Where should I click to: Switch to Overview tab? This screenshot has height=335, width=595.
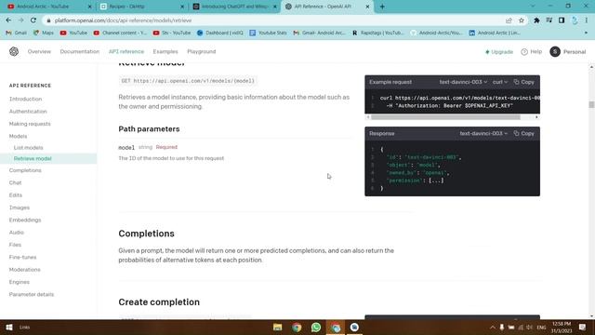(39, 52)
